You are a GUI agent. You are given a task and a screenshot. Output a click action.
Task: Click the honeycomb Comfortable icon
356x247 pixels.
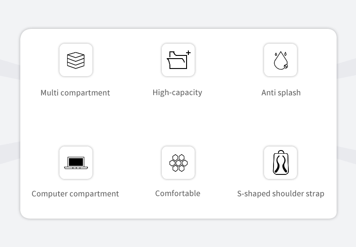click(x=178, y=163)
